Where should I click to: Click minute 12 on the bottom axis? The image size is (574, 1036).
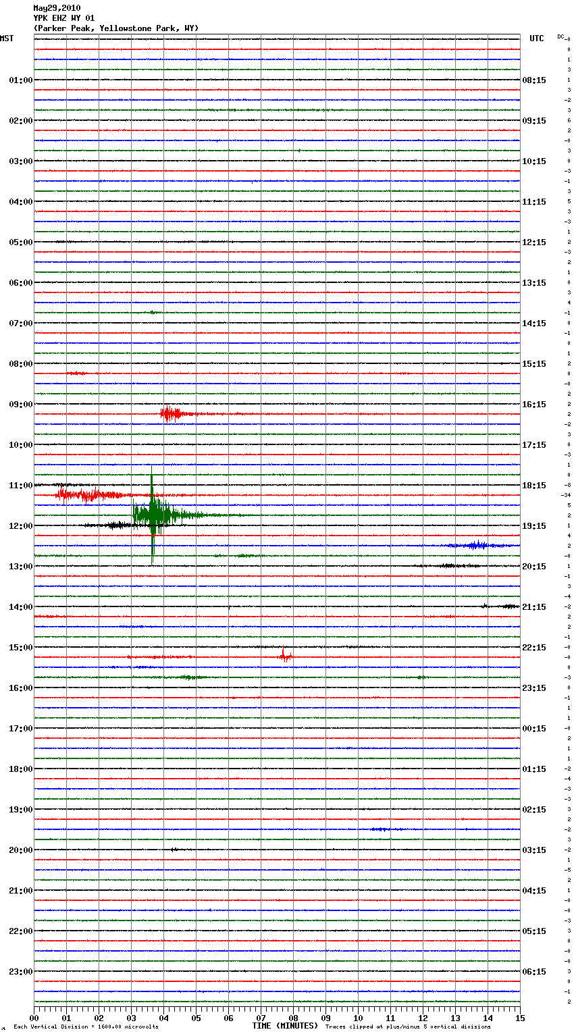click(423, 1018)
